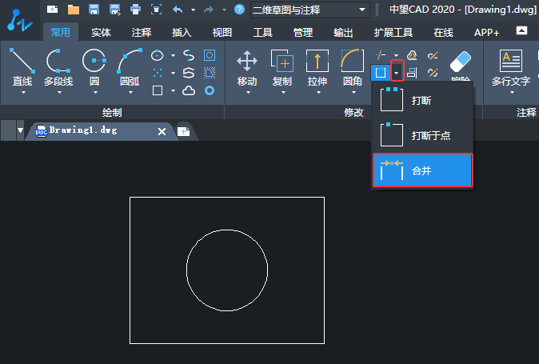Select the 拉伸 stretch tool
Image resolution: width=539 pixels, height=364 pixels.
[317, 67]
